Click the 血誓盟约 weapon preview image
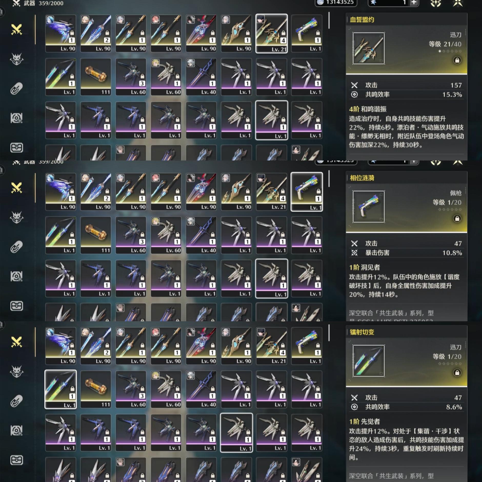Image resolution: width=482 pixels, height=482 pixels. [x=368, y=48]
